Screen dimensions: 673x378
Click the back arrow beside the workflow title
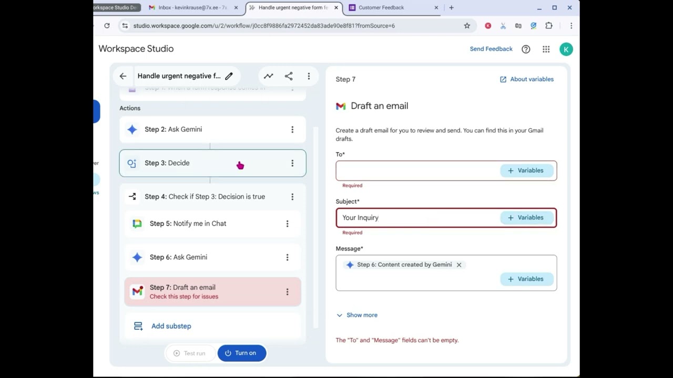tap(123, 76)
